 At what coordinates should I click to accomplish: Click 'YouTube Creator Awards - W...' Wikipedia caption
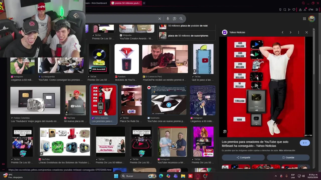click(136, 38)
